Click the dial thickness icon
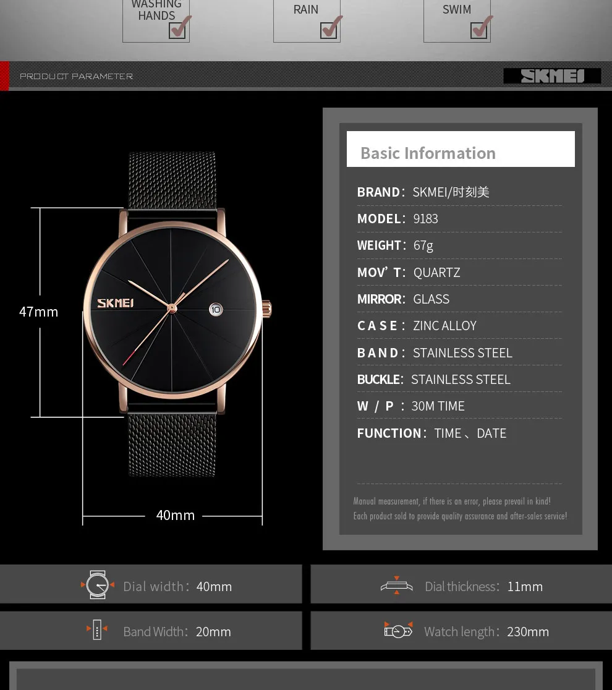 click(396, 586)
